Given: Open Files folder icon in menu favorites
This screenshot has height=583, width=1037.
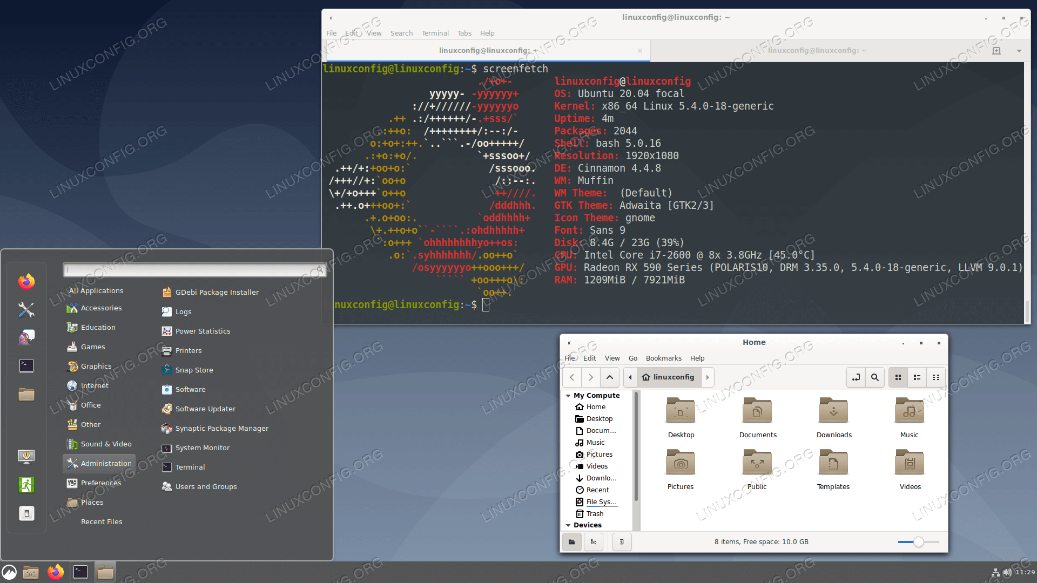Looking at the screenshot, I should pos(26,394).
